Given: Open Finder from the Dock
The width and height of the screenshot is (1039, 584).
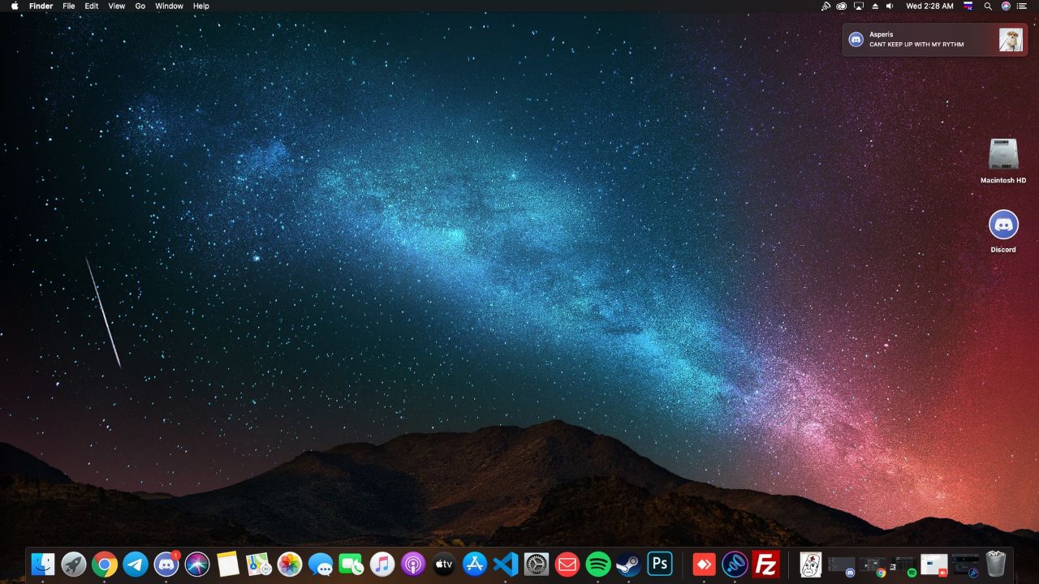Looking at the screenshot, I should pyautogui.click(x=43, y=564).
